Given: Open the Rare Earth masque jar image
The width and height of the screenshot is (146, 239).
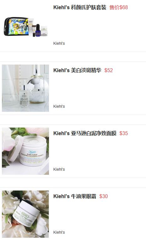Looking at the screenshot, I should (x=25, y=151).
